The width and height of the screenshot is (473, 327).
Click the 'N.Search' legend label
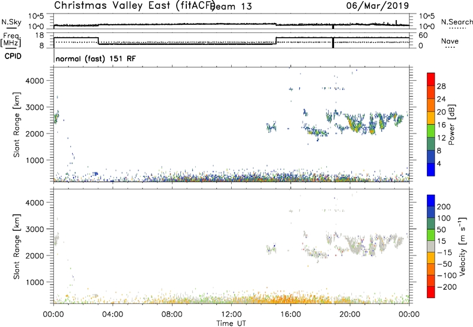click(456, 22)
